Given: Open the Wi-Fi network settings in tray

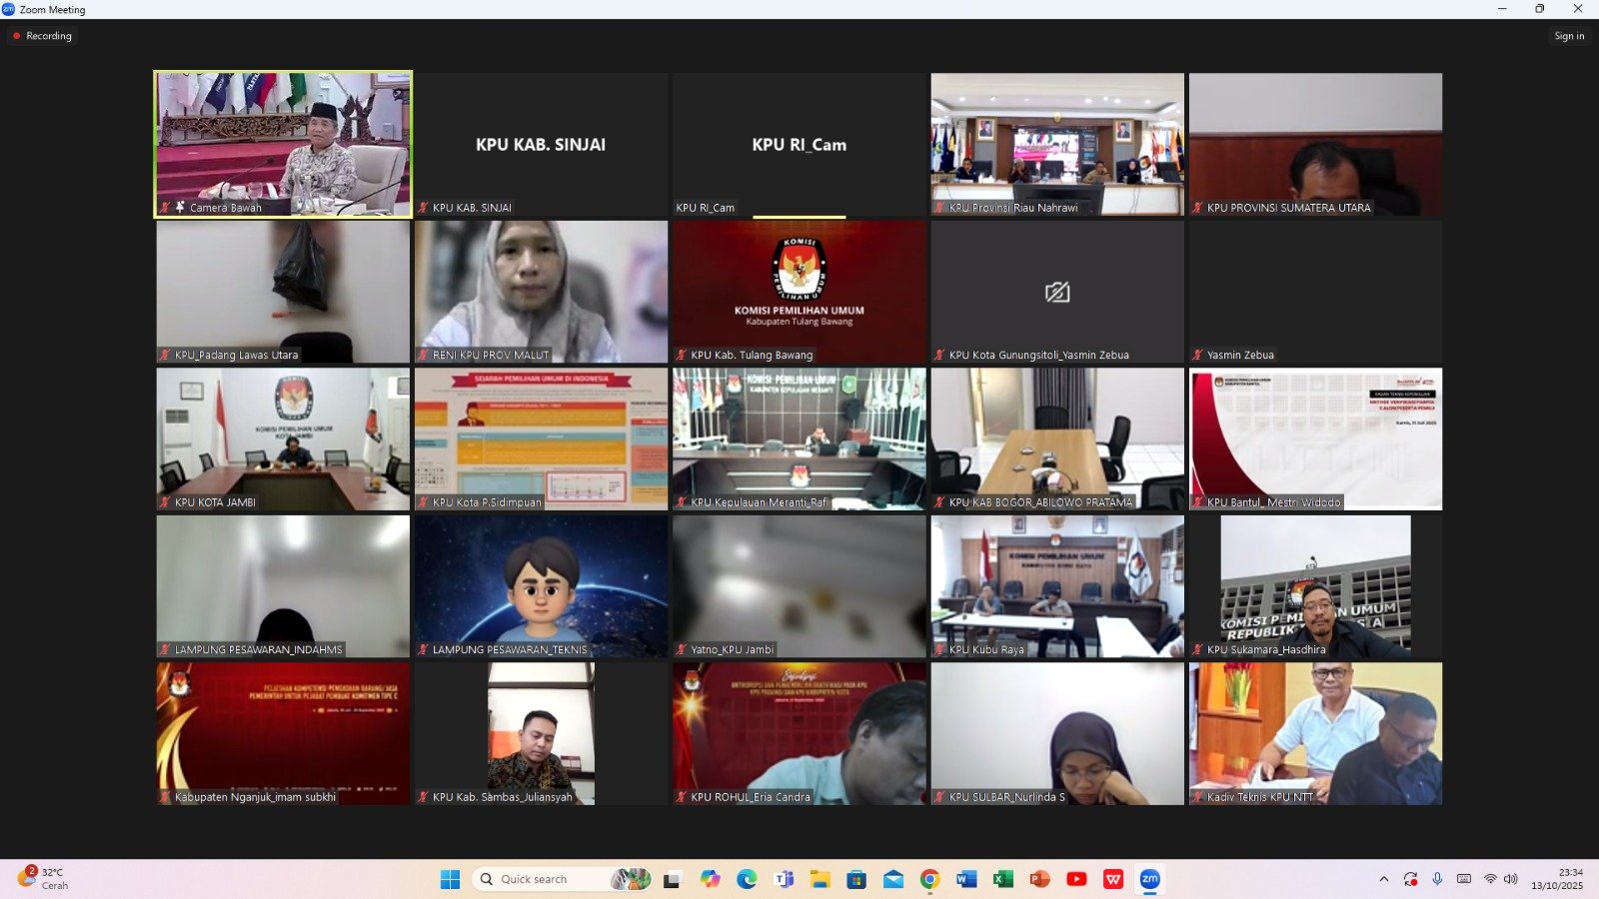Looking at the screenshot, I should (1490, 879).
